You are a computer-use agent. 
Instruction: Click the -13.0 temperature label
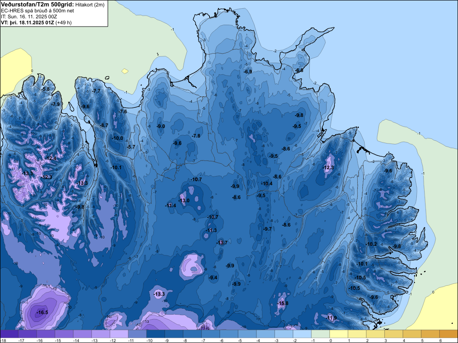coord(184,200)
